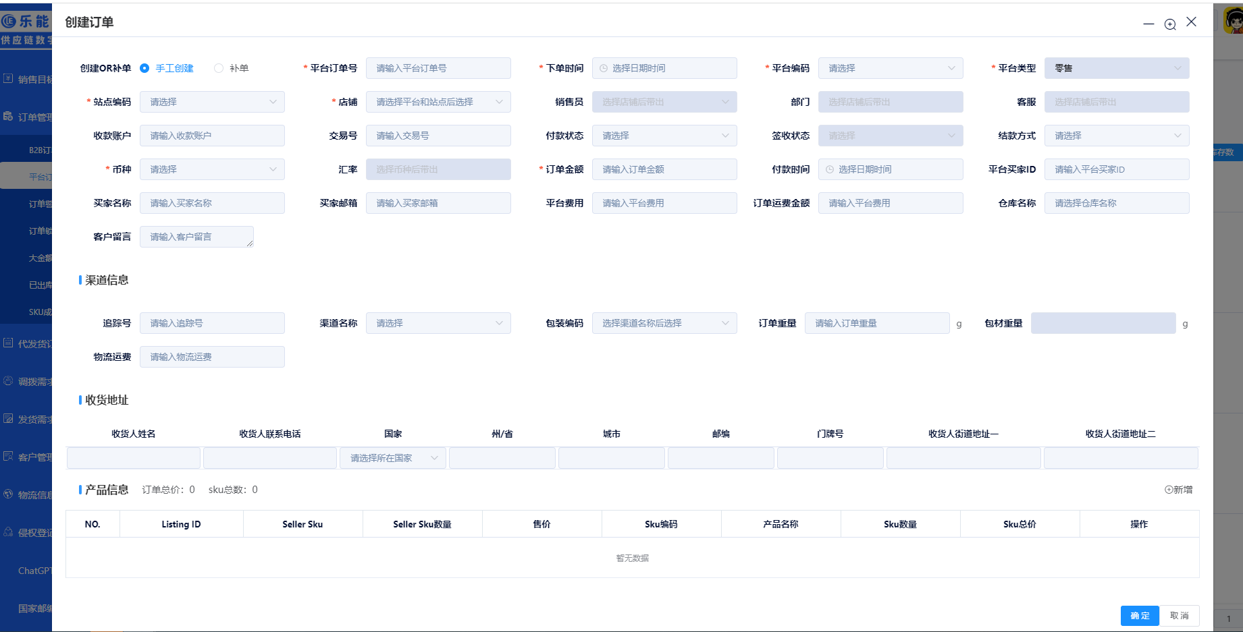Click the clock icon in 下单时间 field
The height and width of the screenshot is (632, 1243).
click(604, 68)
